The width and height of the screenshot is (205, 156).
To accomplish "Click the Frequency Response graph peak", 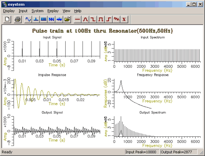I will (121, 81).
